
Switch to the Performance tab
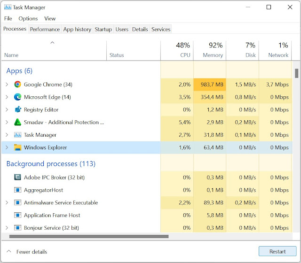(x=45, y=29)
